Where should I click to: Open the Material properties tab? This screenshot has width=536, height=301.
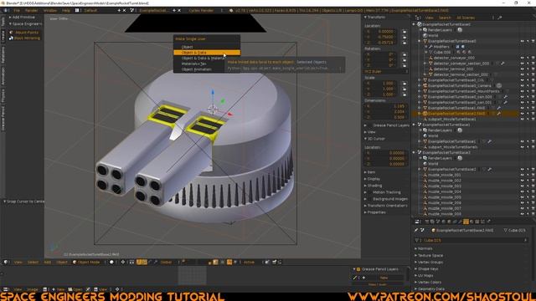point(472,222)
